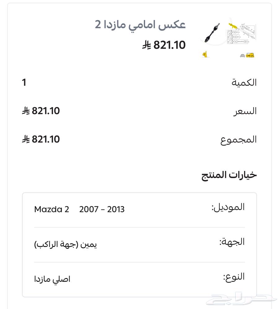Image resolution: width=279 pixels, height=309 pixels.
Task: Click the riyal symbol in the المجموع row
Action: (x=26, y=139)
